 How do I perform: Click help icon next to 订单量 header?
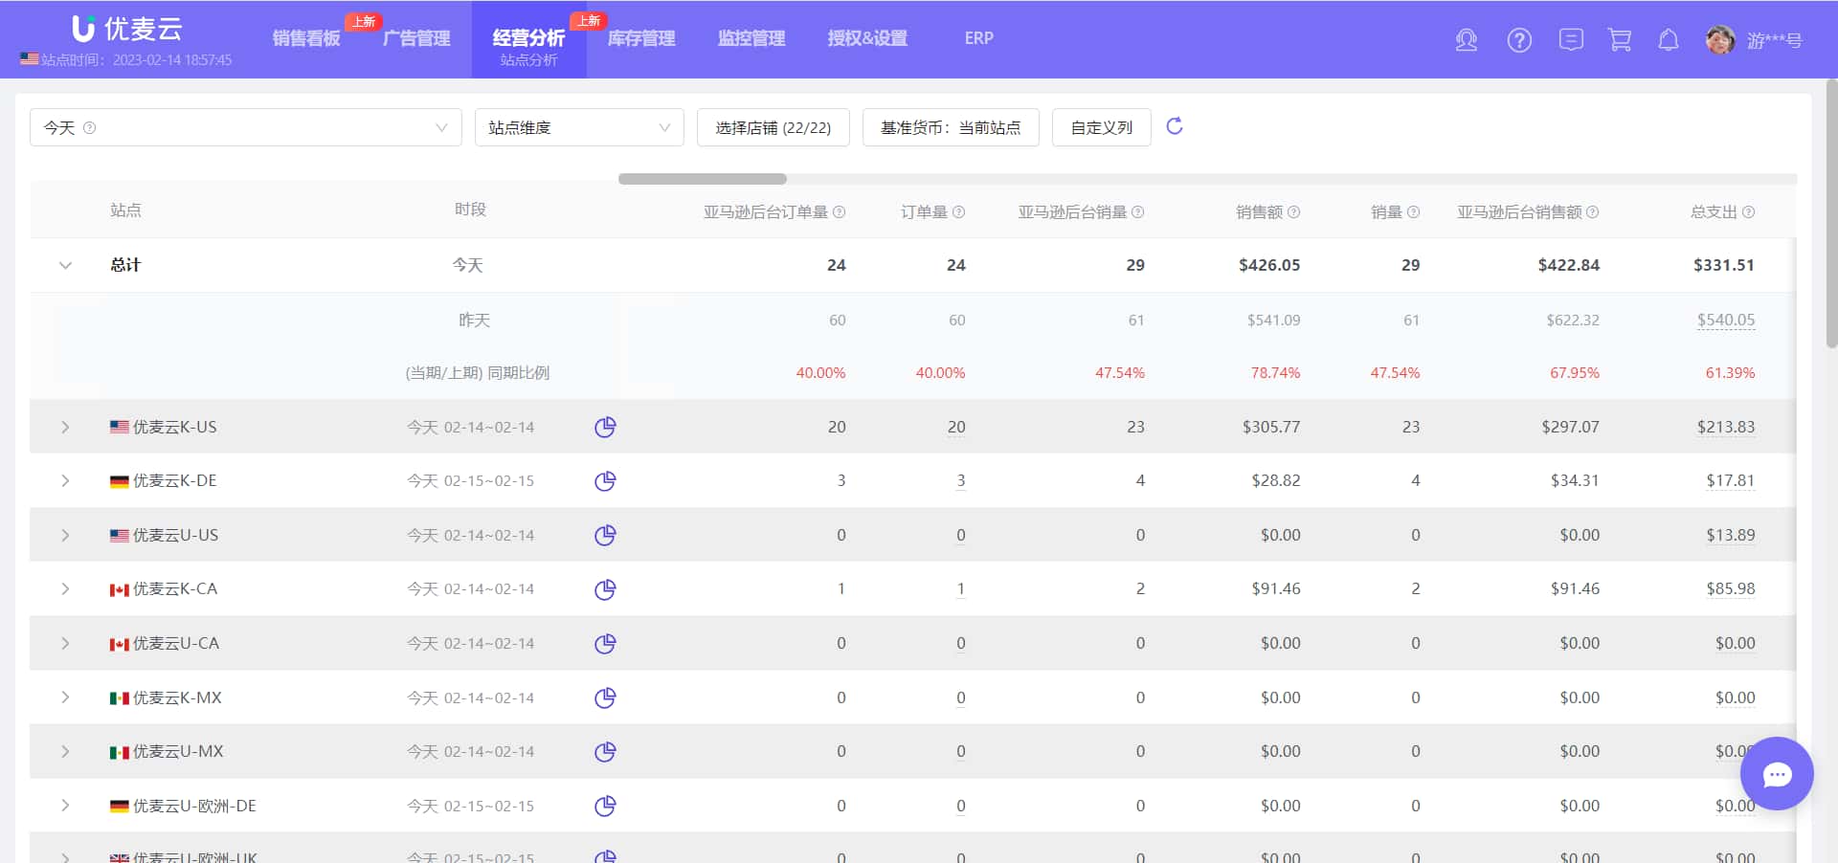(958, 211)
